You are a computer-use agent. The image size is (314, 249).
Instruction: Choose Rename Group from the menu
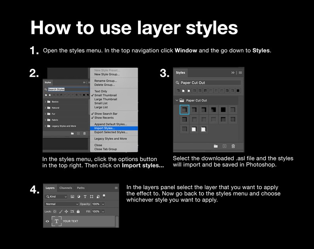[106, 81]
